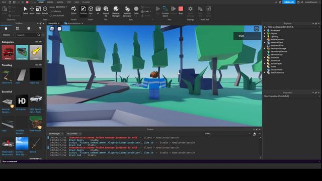Stop the running playtest

coord(181,10)
